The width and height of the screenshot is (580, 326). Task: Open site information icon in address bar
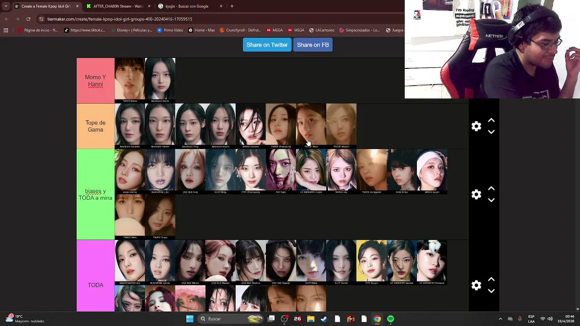tap(41, 19)
